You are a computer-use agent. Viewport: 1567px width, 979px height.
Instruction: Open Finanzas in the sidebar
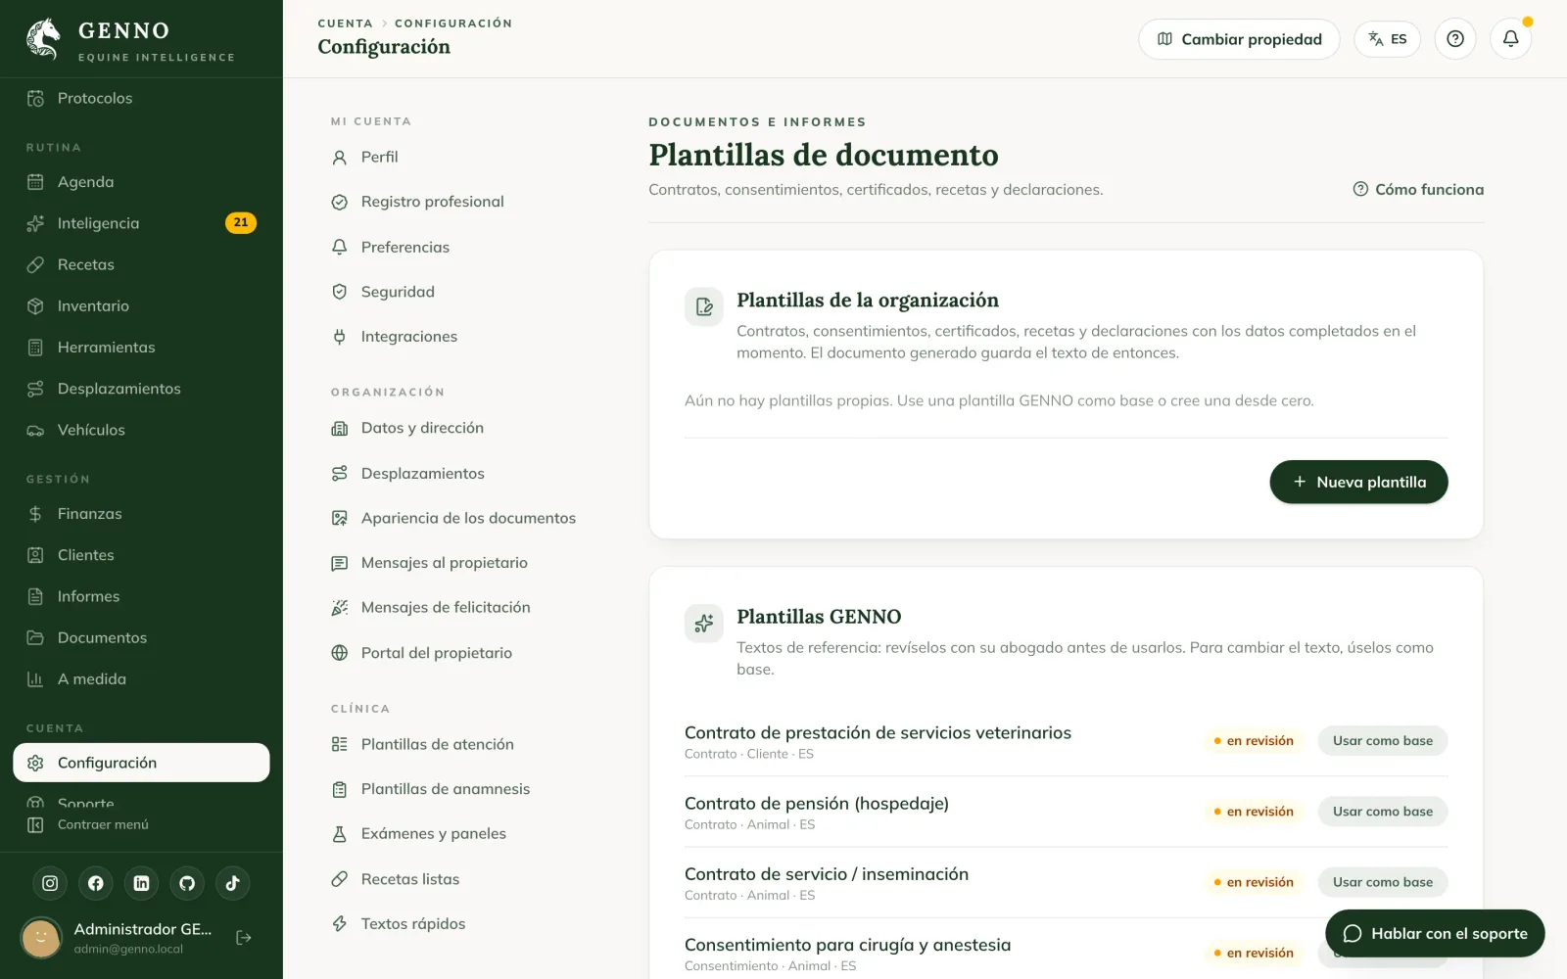(141, 514)
